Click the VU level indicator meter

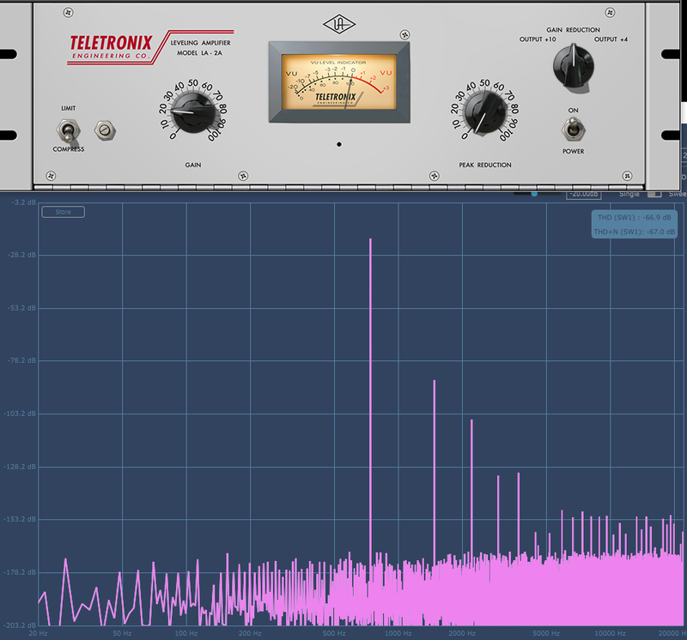click(339, 82)
